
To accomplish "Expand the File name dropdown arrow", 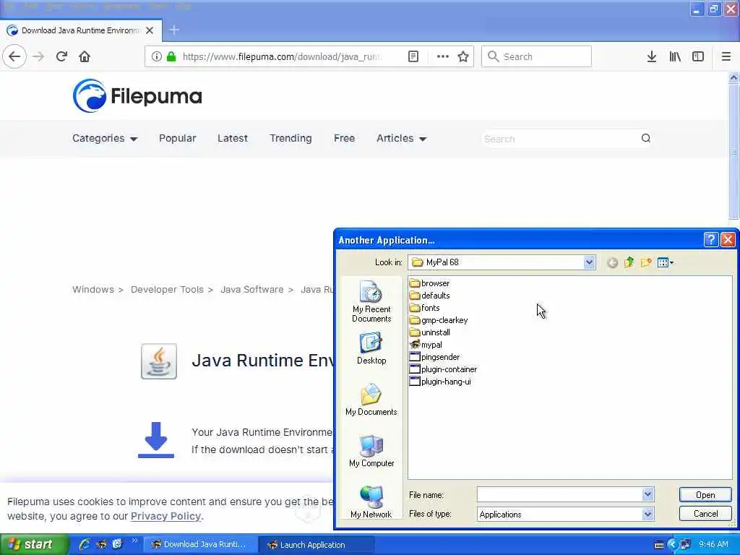I will click(x=648, y=494).
